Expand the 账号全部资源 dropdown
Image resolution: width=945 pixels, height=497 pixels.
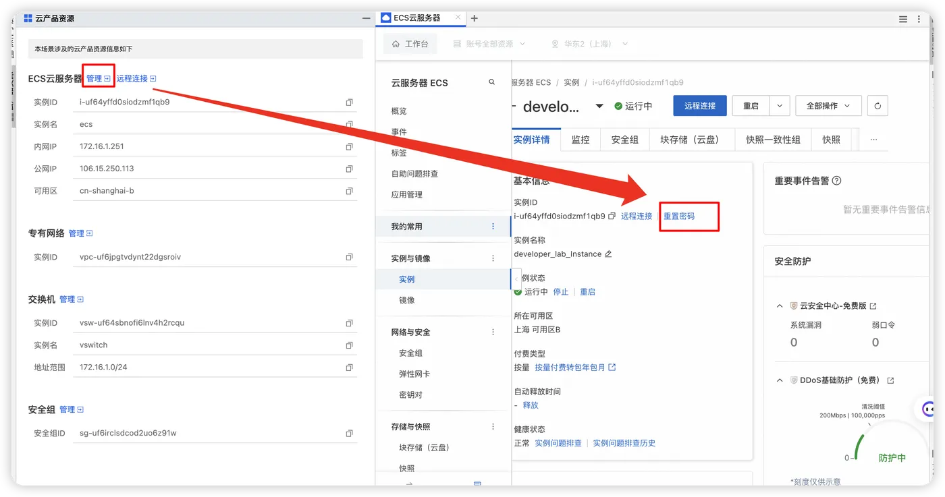pos(489,44)
